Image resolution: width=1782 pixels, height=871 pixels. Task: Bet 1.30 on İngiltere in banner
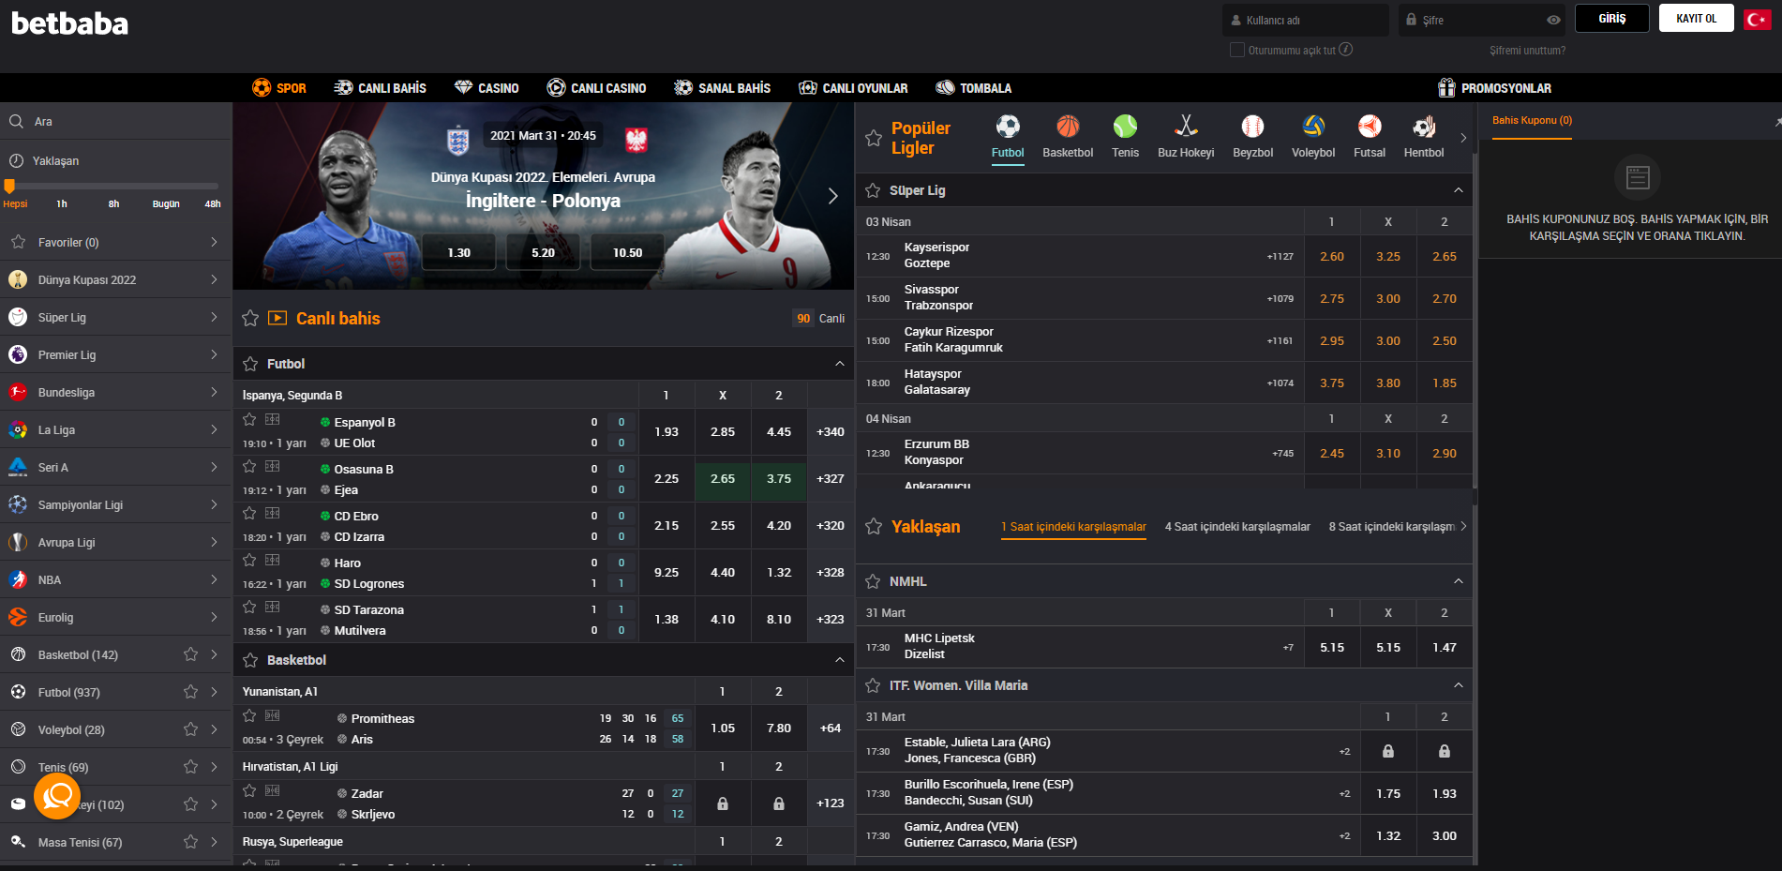tap(458, 252)
